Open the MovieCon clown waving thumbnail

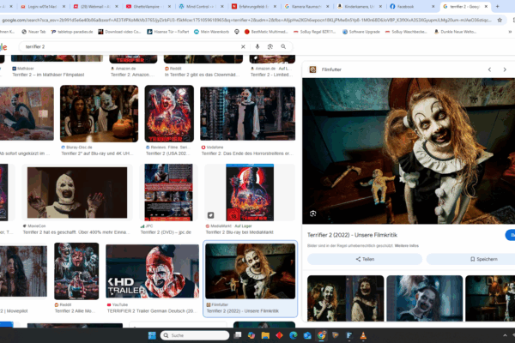tap(77, 192)
